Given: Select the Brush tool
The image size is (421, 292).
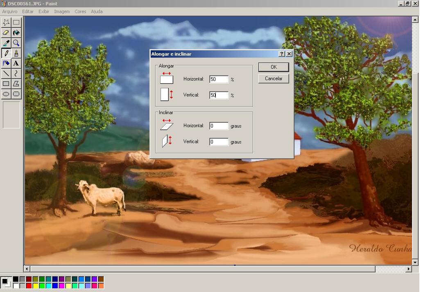Looking at the screenshot, I should (x=16, y=53).
